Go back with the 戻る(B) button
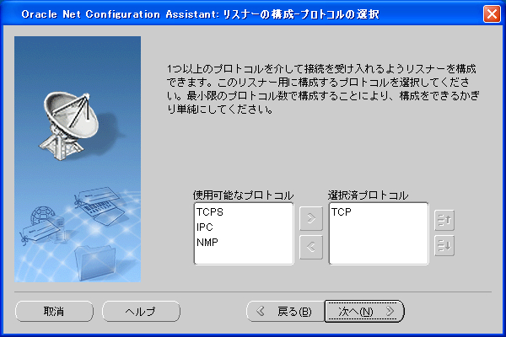506x337 pixels. coord(284,311)
